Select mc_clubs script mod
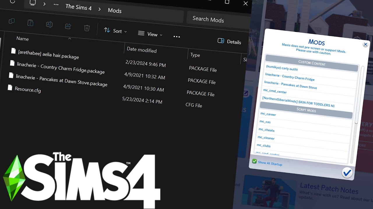Image resolution: width=373 pixels, height=209 pixels. click(263, 145)
